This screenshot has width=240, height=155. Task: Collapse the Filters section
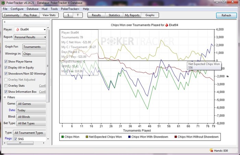coord(5,97)
